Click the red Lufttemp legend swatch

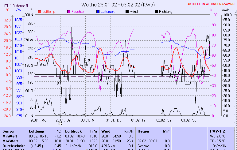point(40,12)
